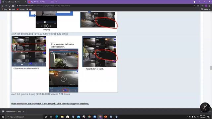The image size is (212, 119).
Task: Open Cortana circle on the taskbar
Action: pos(46,117)
